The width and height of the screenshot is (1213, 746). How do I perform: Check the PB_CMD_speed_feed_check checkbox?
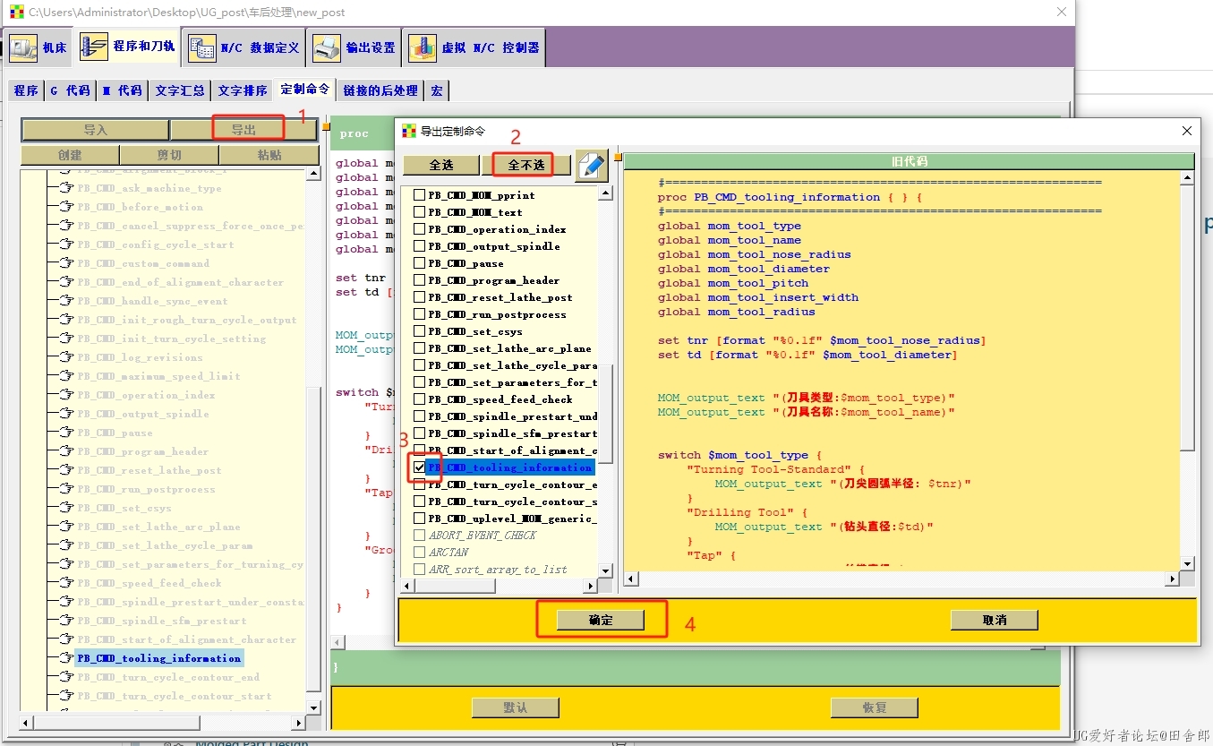click(x=419, y=399)
